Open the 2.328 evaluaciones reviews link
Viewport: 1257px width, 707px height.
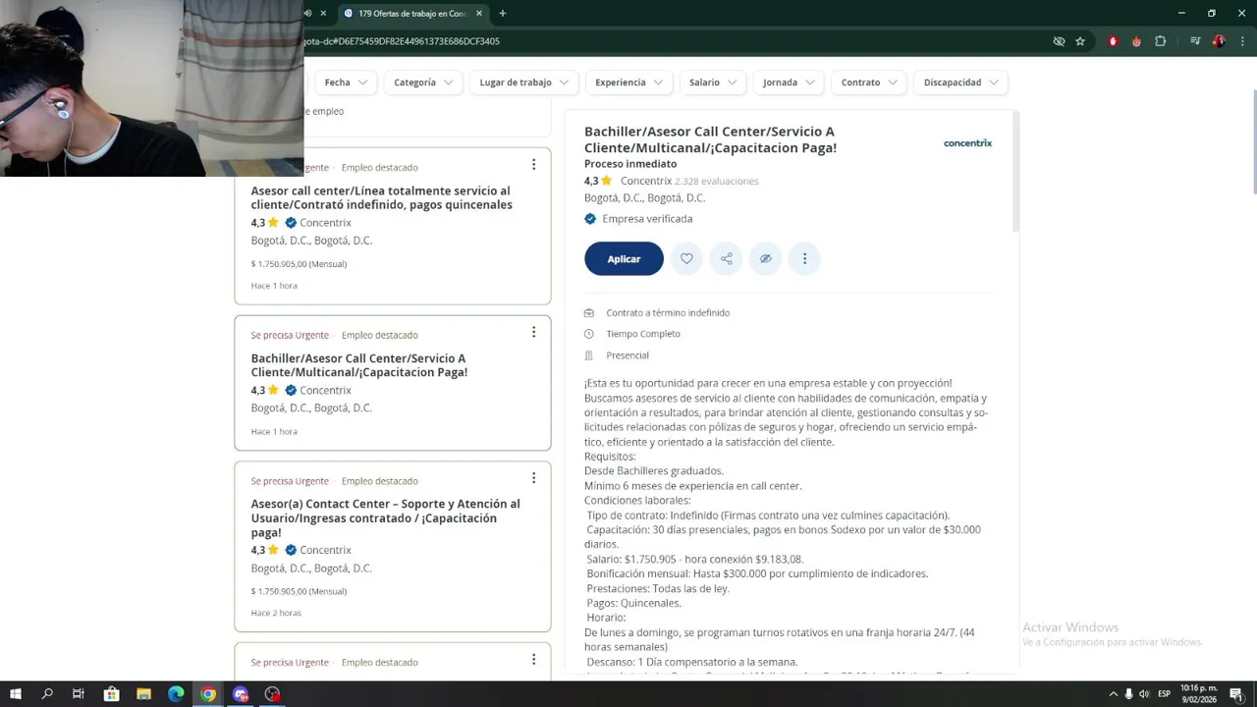716,181
